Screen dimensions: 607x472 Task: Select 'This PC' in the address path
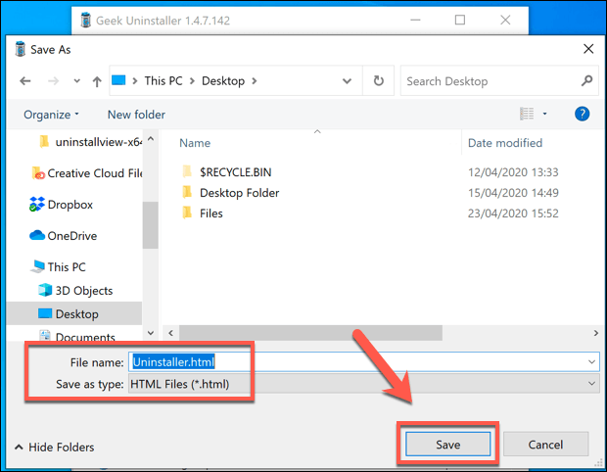pos(163,81)
